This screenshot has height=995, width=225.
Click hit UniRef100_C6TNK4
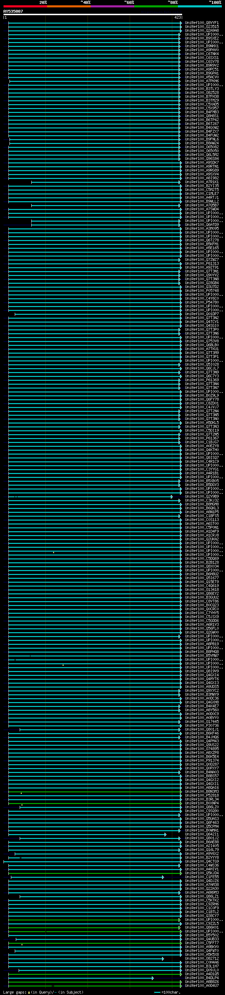(x=201, y=54)
